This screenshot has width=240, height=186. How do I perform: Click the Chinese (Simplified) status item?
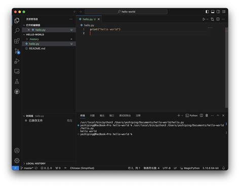tap(82, 168)
